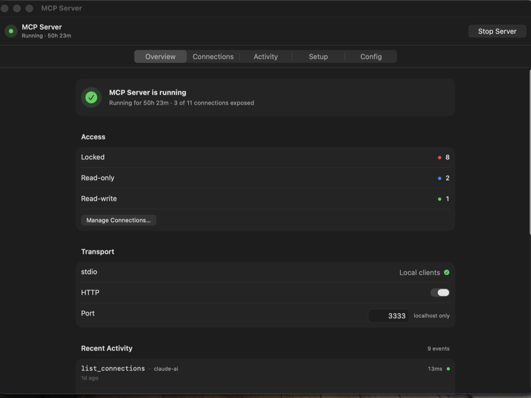Click the Port number field showing 3333
Image resolution: width=531 pixels, height=398 pixels.
pos(389,316)
